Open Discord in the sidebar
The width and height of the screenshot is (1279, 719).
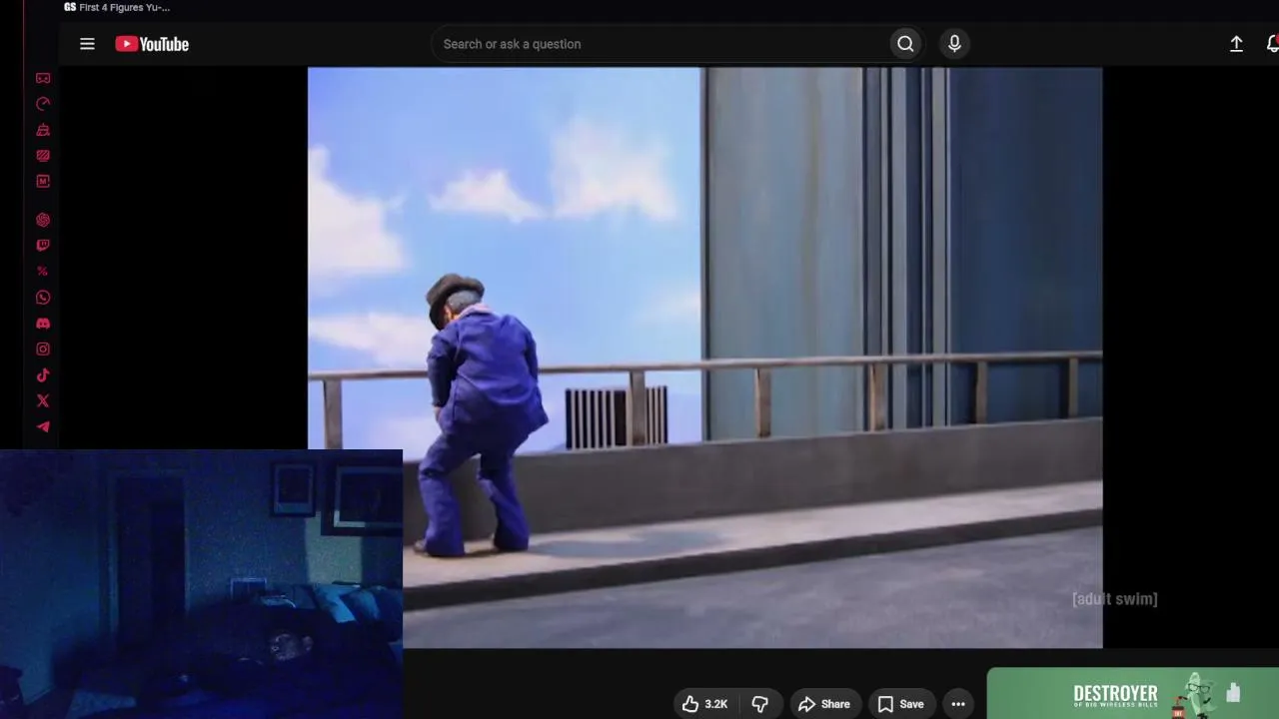point(43,324)
